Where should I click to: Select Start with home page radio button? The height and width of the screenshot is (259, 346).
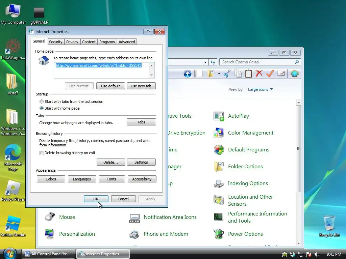[42, 108]
